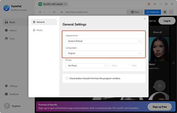Screen dimensions: 177x113
Task: Click the site info icon beside URL
Action: click(x=62, y=12)
